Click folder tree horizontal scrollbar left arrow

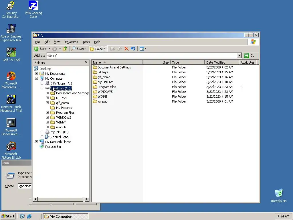tap(35, 199)
